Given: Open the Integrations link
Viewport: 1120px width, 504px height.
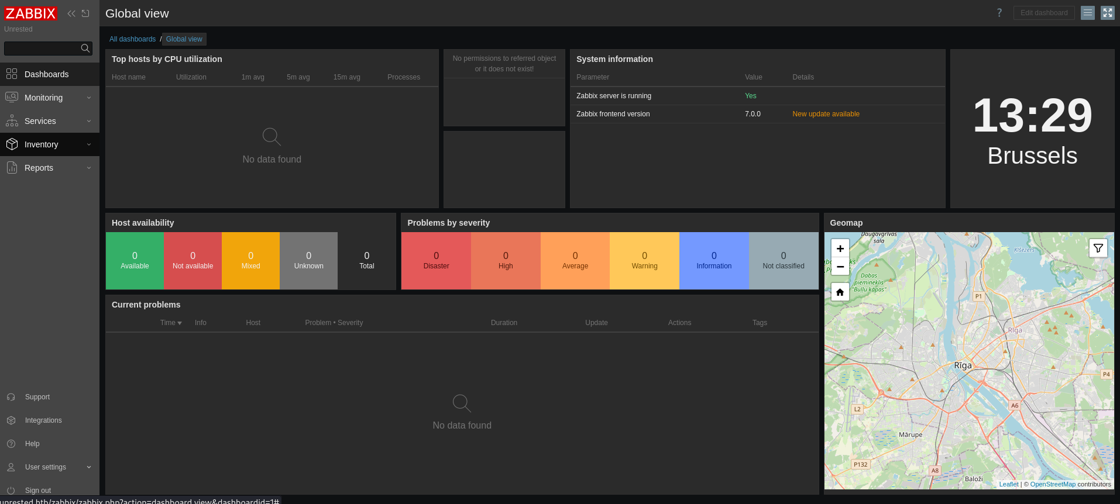Looking at the screenshot, I should 43,420.
